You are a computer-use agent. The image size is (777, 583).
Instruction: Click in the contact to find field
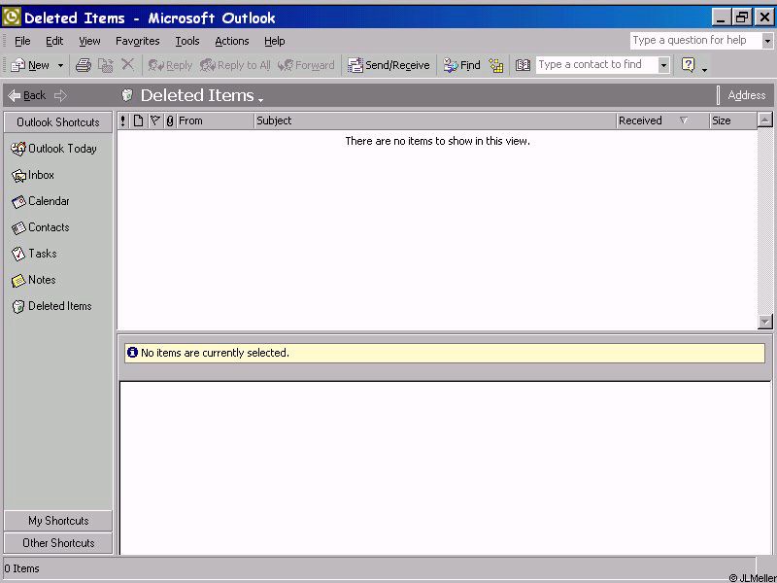pos(596,64)
